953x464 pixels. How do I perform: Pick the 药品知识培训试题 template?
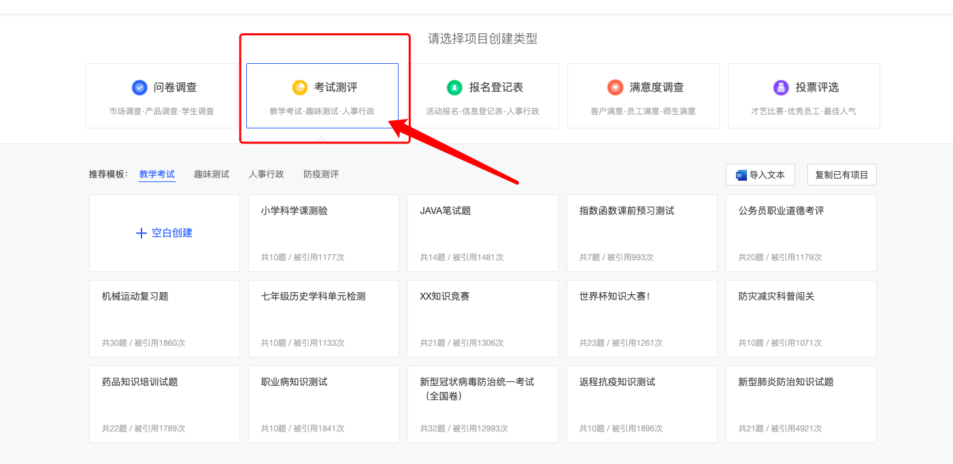pos(165,404)
